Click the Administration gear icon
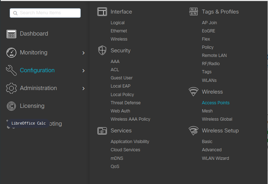The height and width of the screenshot is (184, 268). point(11,88)
